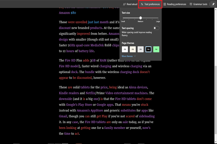Click the '$80' price text
The height and width of the screenshot is (144, 217).
(x=73, y=13)
